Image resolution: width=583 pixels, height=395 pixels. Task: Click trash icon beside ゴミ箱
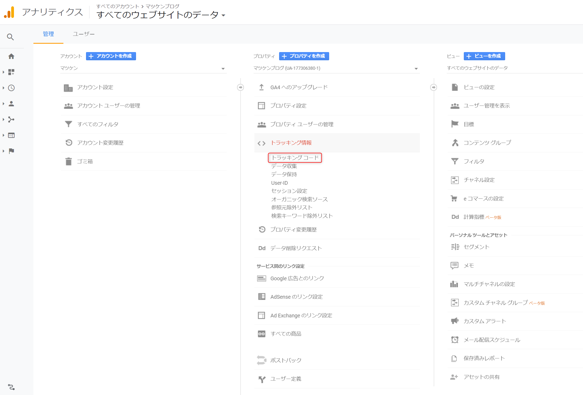tap(68, 161)
